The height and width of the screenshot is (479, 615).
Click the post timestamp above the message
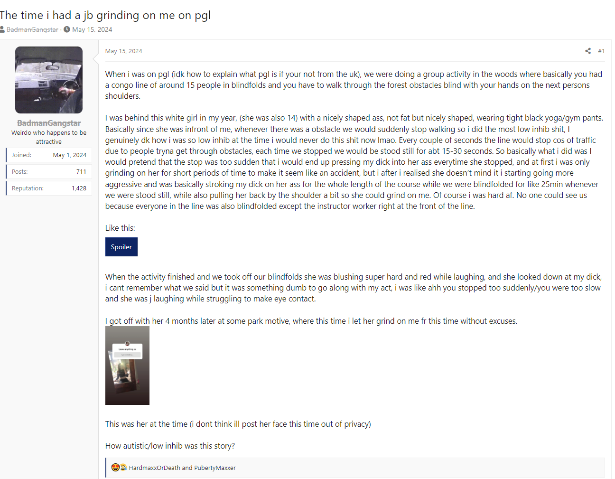[123, 51]
